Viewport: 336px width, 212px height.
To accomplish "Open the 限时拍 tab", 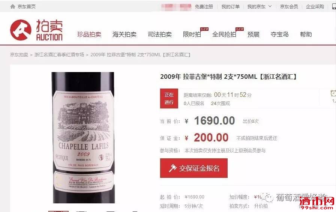I will point(192,34).
